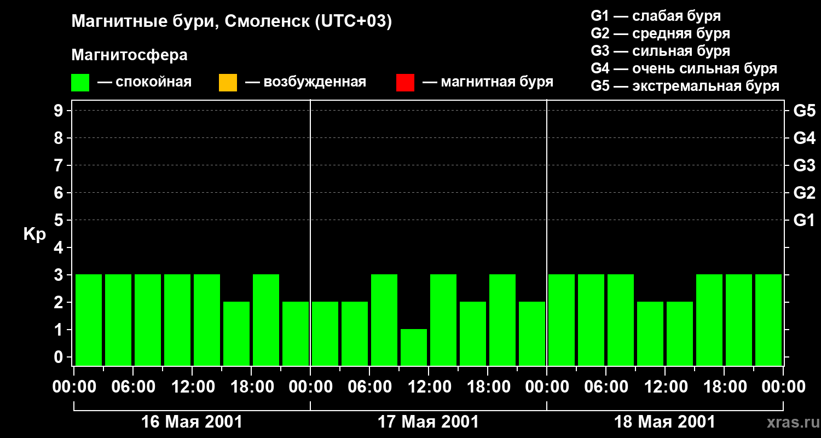Click the red 'магнитная буря' legend swatch
The image size is (821, 438).
[x=405, y=83]
